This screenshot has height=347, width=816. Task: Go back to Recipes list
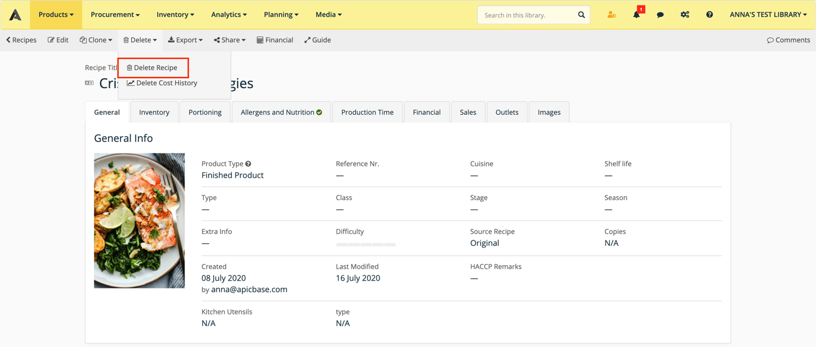21,40
